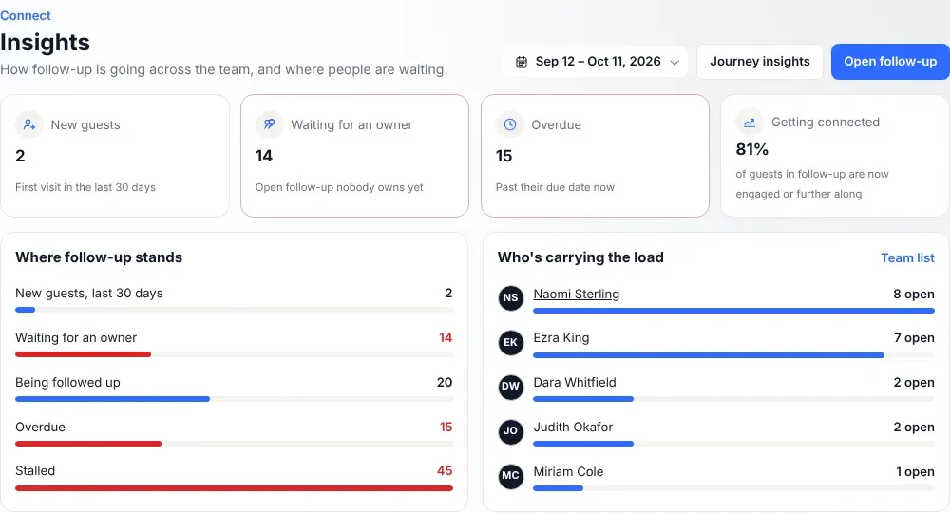
Task: Click "New guests, last 30 days" row label
Action: click(89, 294)
